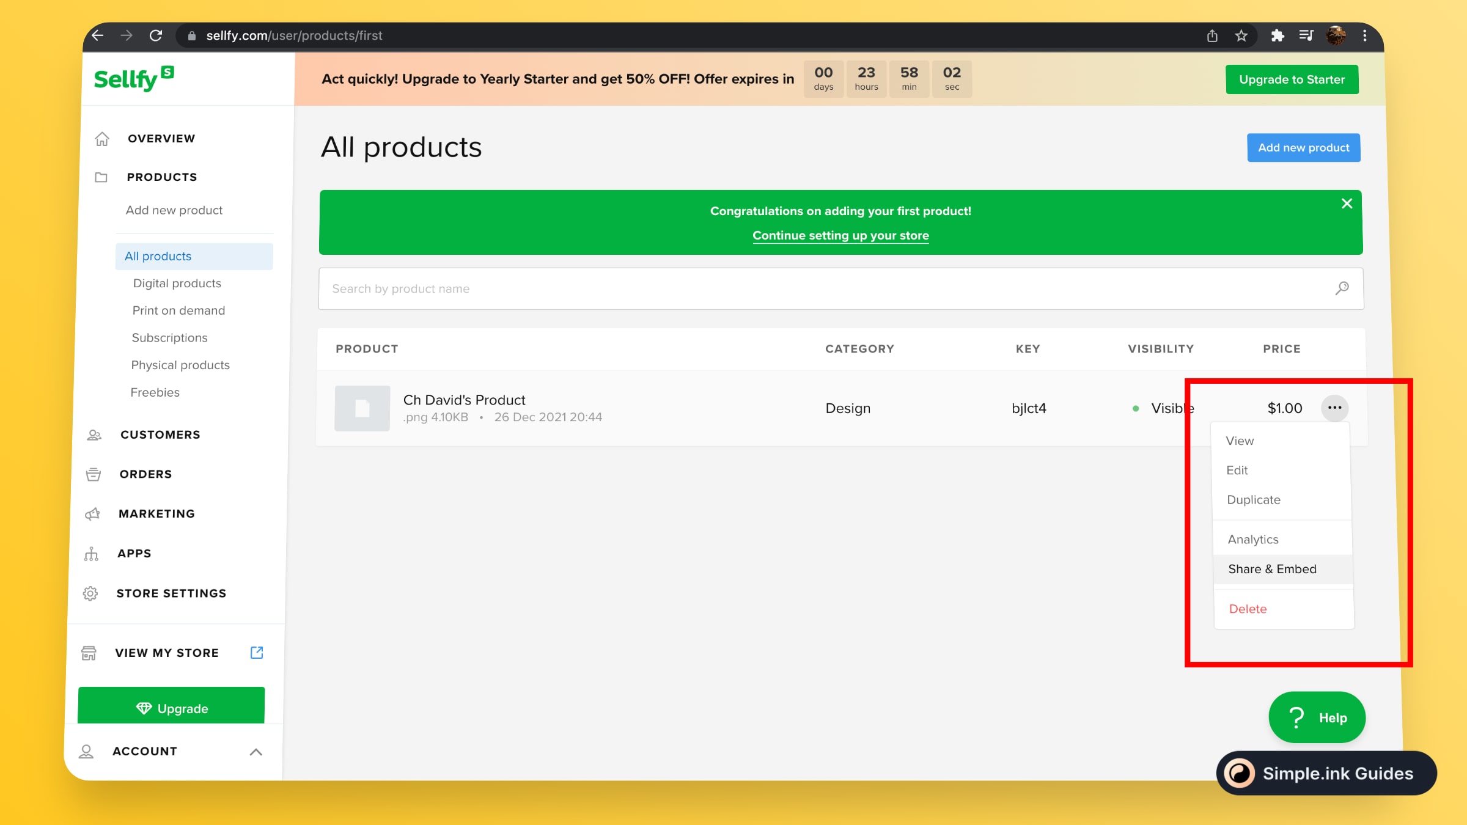
Task: Click the bjlct4 key value
Action: (1029, 408)
